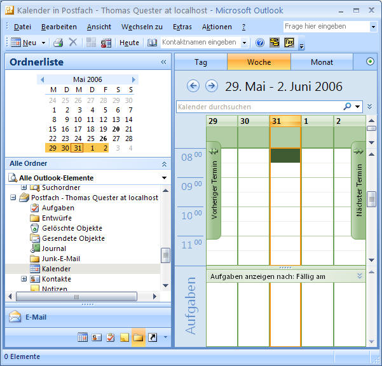
Task: Open the Wechseln zu menu
Action: tap(142, 27)
